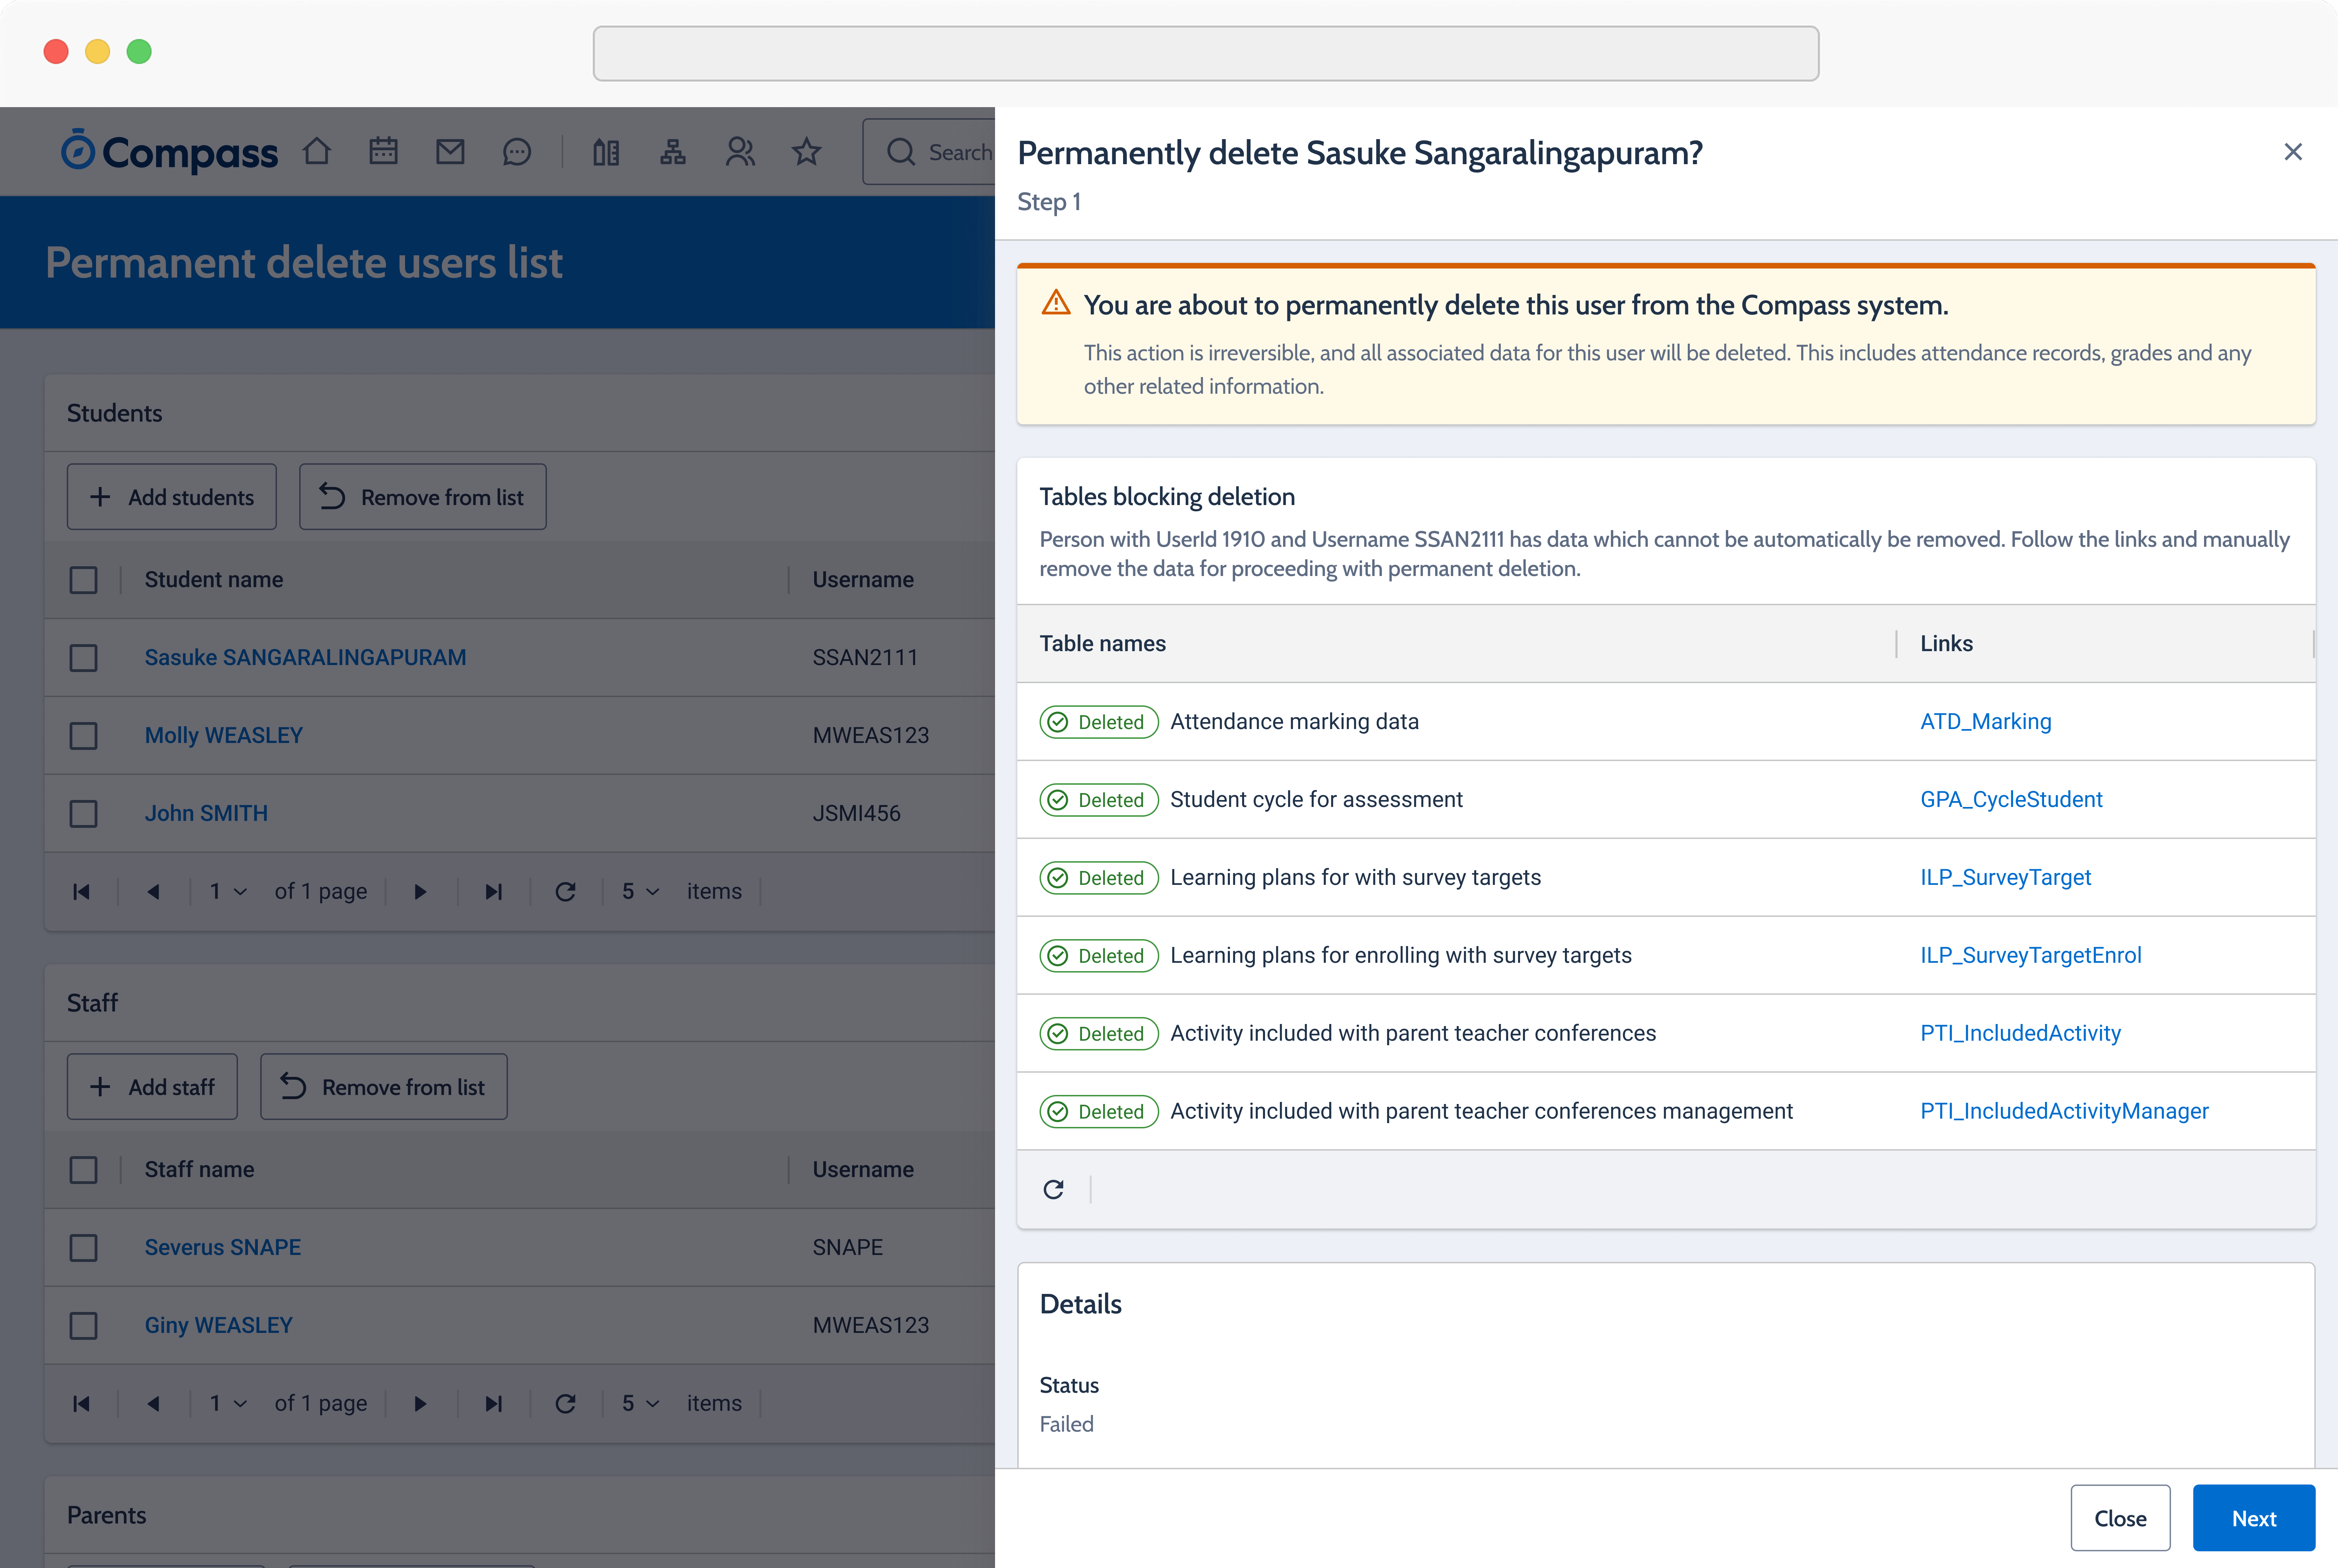Viewport: 2338px width, 1568px height.
Task: Open ILP_SurveyTargetEnrol link
Action: [x=2031, y=955]
